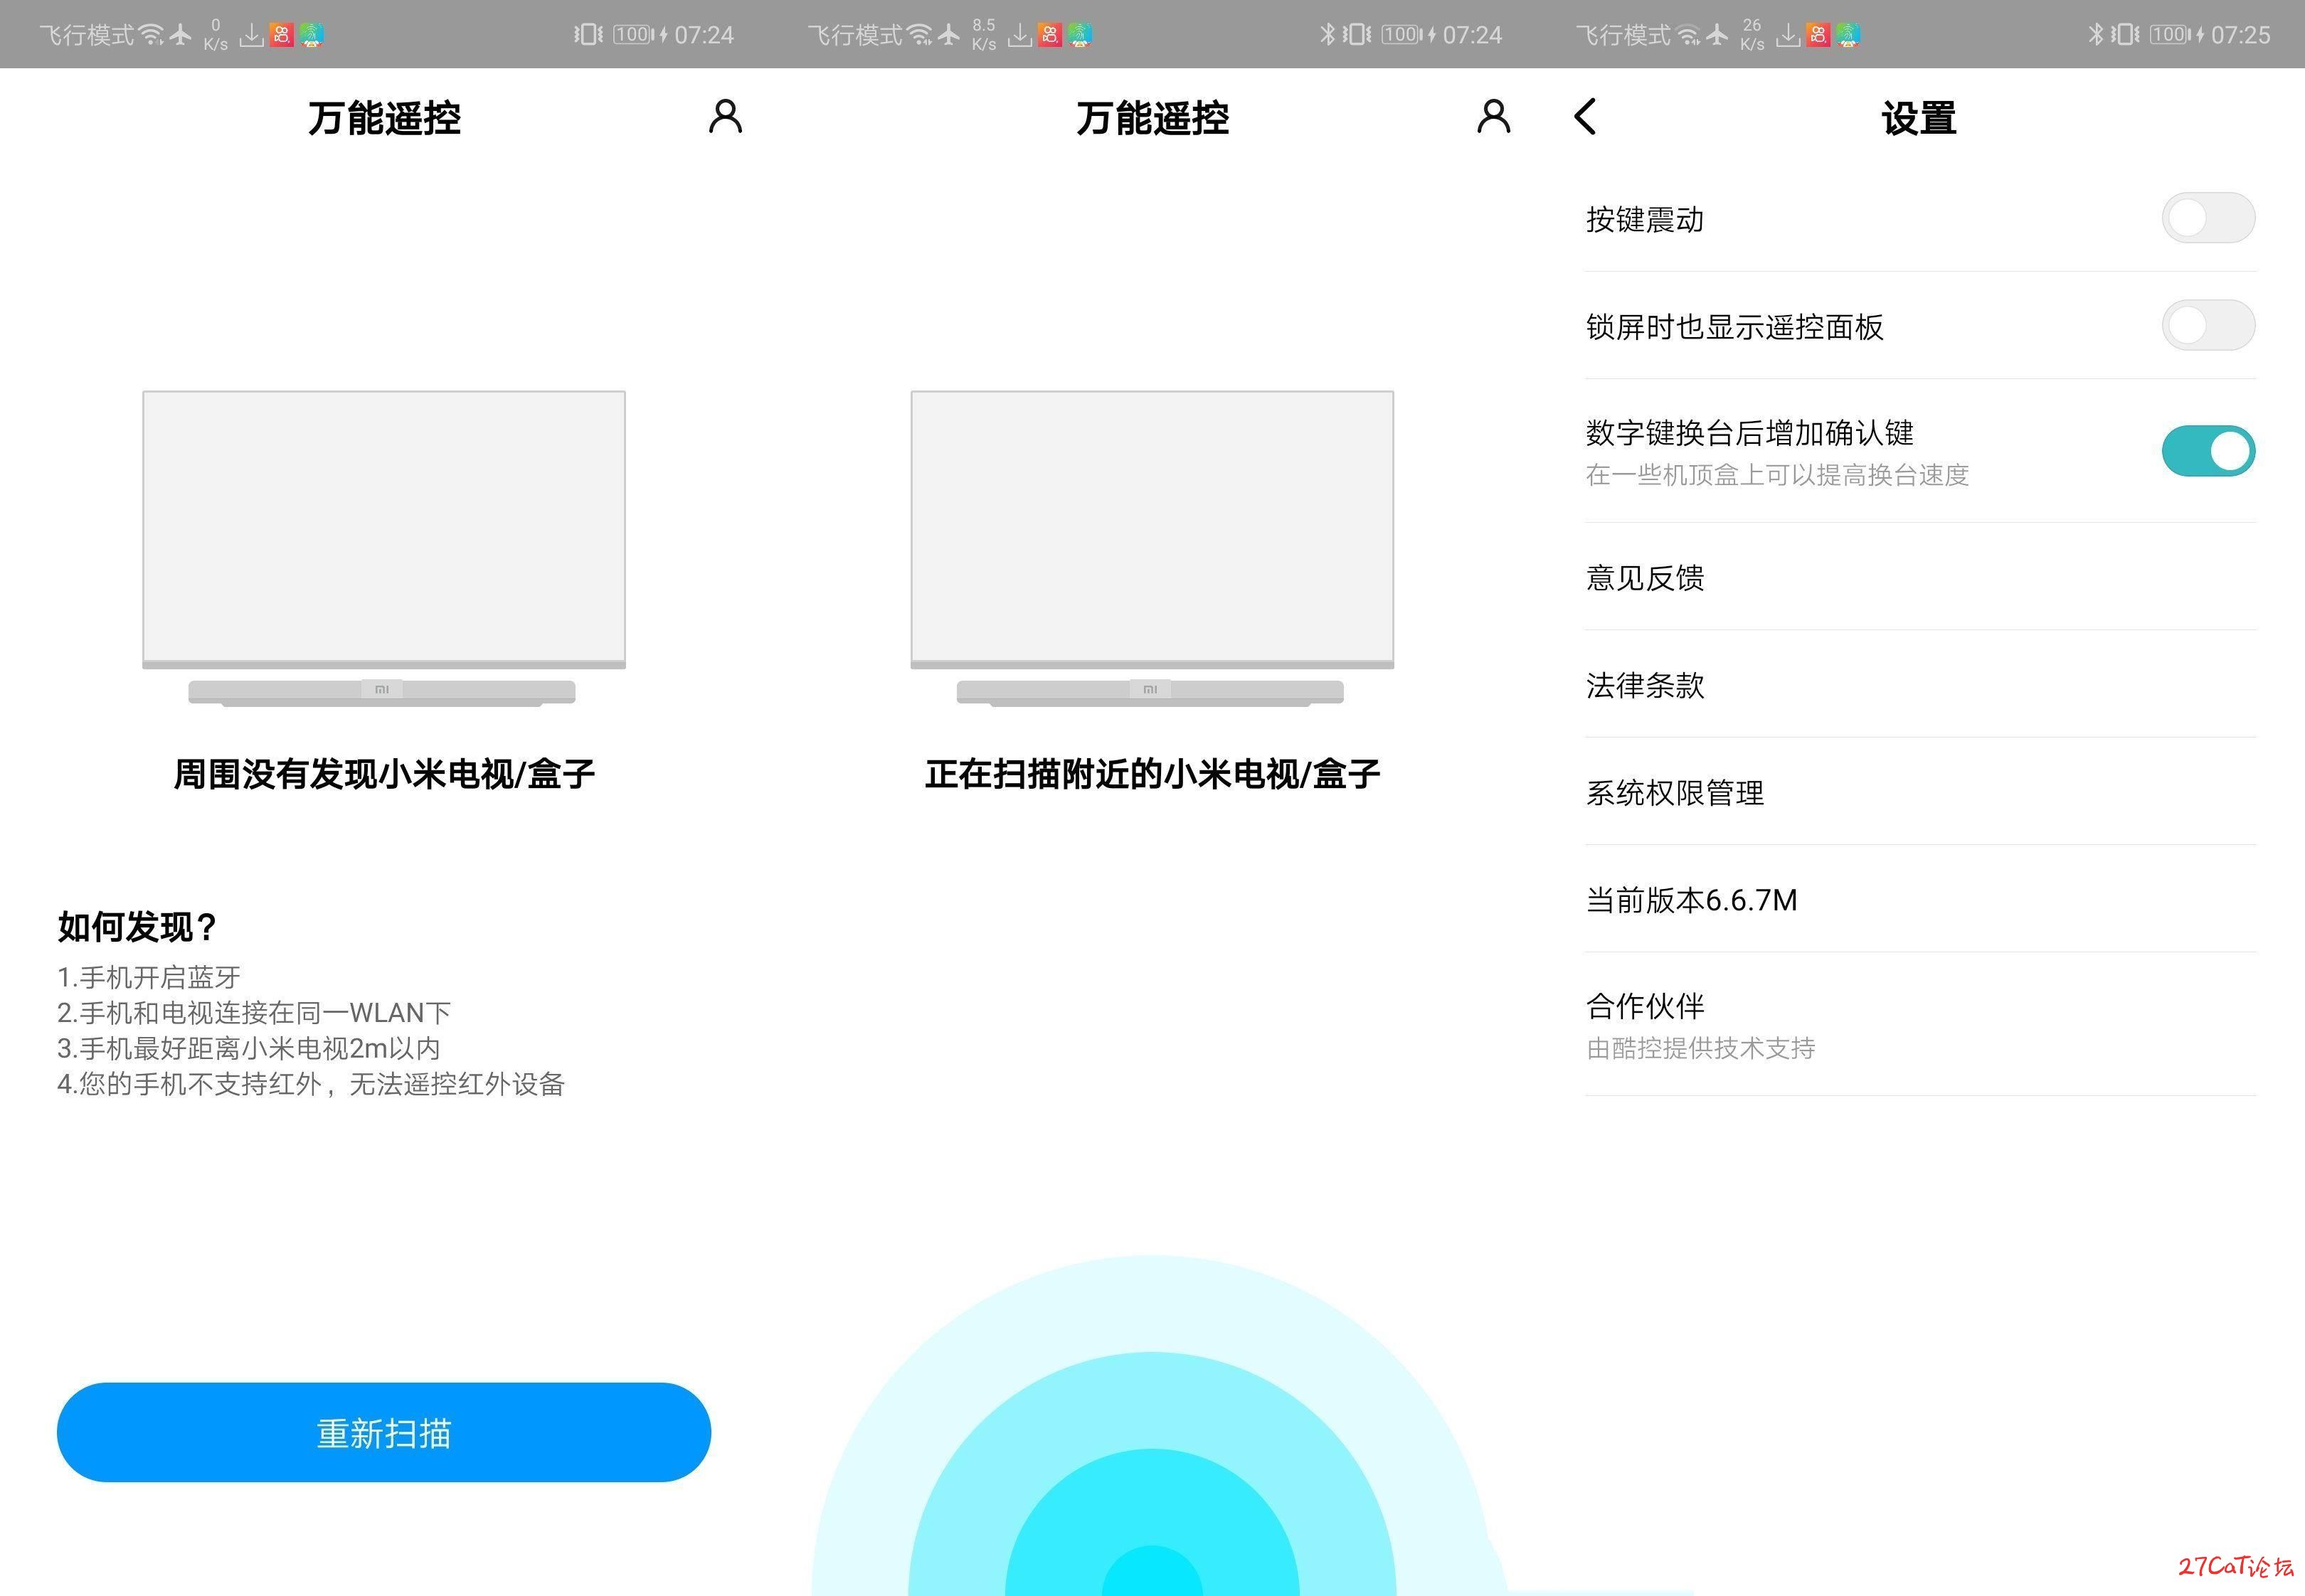The image size is (2305, 1596).
Task: Tap 正在扫描附近的小米电视/盒子 status text
Action: [x=1152, y=774]
